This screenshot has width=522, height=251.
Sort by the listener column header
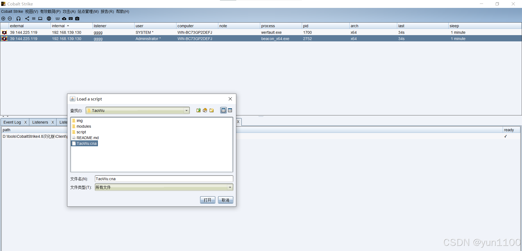point(113,26)
